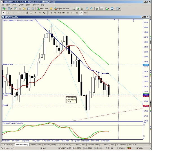Viewport: 176px width, 152px height.
Task: Expand the Templates dropdown arrow
Action: pos(119,9)
